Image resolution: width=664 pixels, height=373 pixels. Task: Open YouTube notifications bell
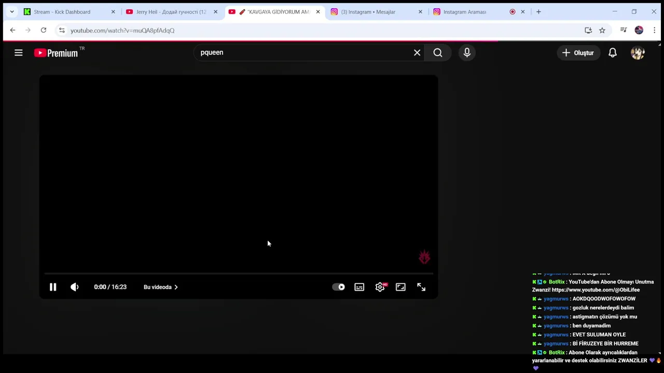[613, 52]
